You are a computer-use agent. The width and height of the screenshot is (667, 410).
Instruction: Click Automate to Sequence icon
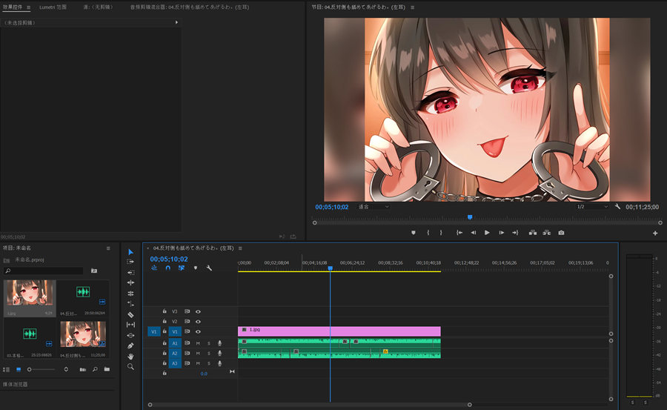click(82, 369)
